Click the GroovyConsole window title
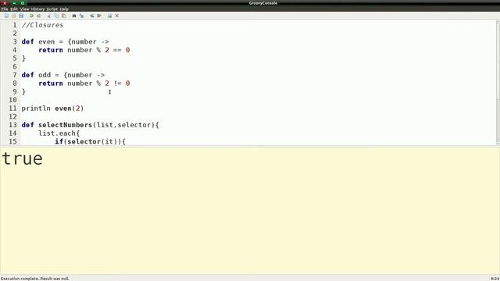This screenshot has height=281, width=500. pyautogui.click(x=263, y=3)
